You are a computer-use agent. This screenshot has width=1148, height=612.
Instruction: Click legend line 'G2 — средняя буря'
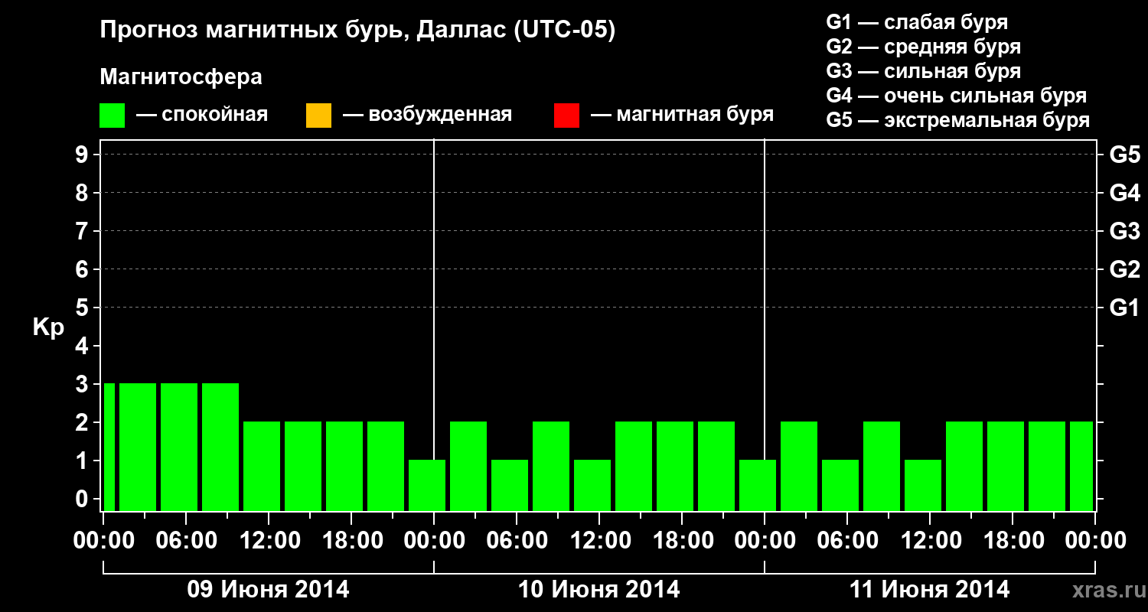click(x=923, y=47)
